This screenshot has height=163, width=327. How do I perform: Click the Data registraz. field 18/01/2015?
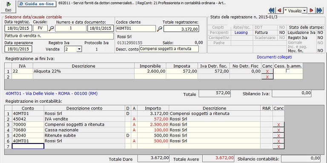tap(18, 28)
